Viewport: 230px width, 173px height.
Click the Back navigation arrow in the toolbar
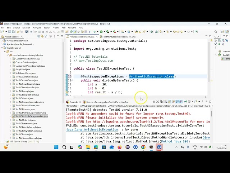click(182, 32)
